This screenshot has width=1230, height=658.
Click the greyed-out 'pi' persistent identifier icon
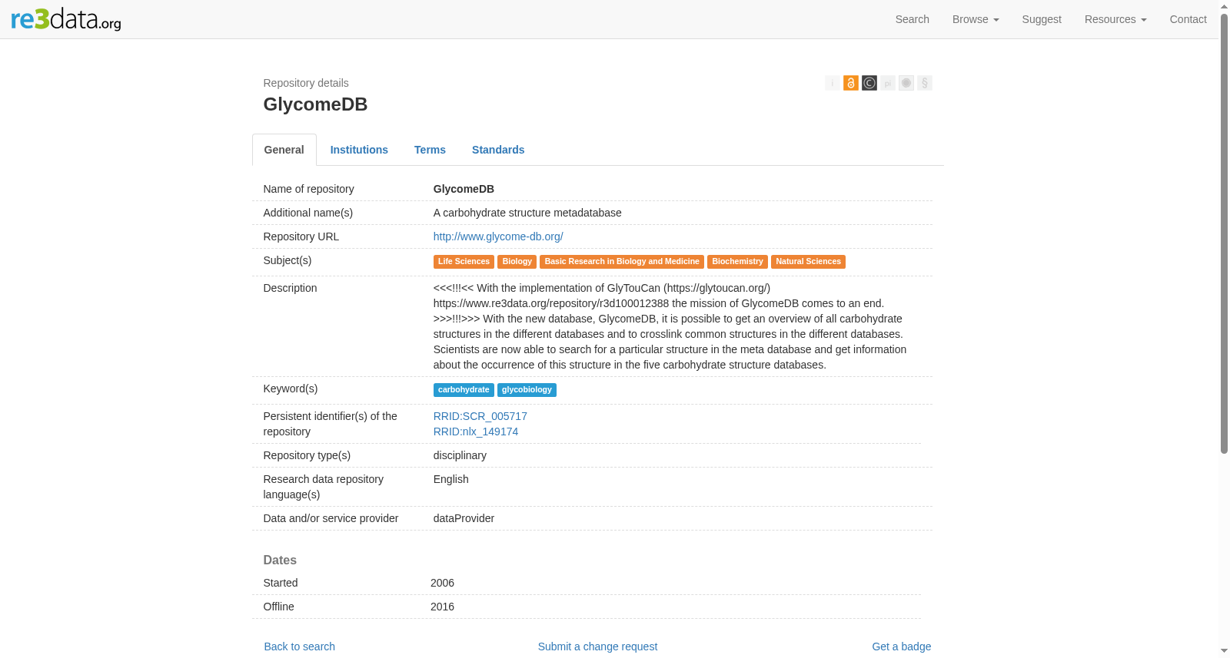888,83
